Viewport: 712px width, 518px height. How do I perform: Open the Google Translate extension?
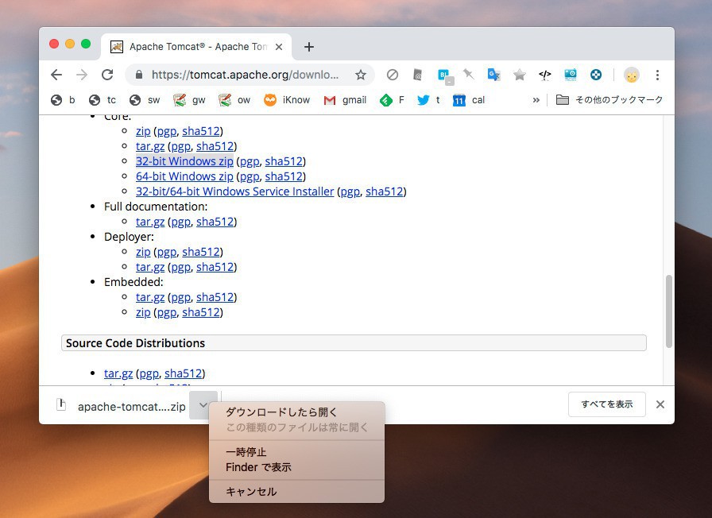tap(493, 75)
